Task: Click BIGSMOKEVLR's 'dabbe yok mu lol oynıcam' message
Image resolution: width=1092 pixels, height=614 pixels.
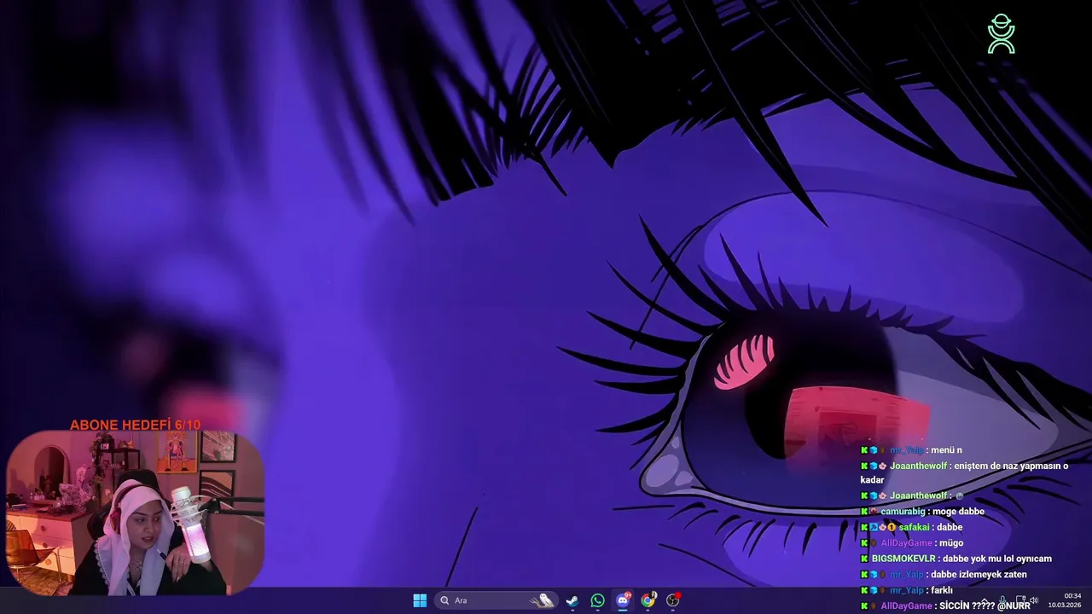Action: pos(956,559)
